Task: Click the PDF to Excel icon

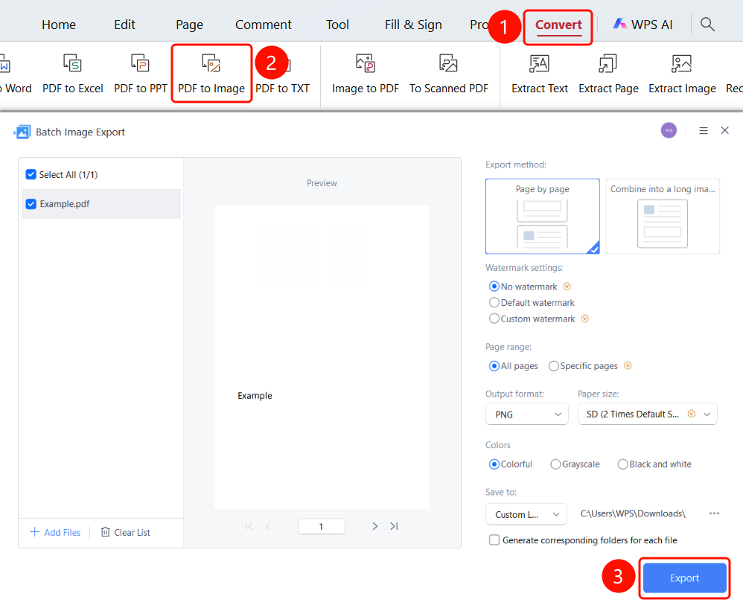Action: pos(72,63)
